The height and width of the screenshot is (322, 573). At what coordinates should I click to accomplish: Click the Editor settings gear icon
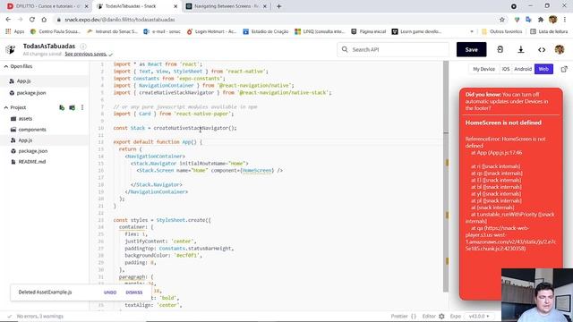pyautogui.click(x=441, y=316)
